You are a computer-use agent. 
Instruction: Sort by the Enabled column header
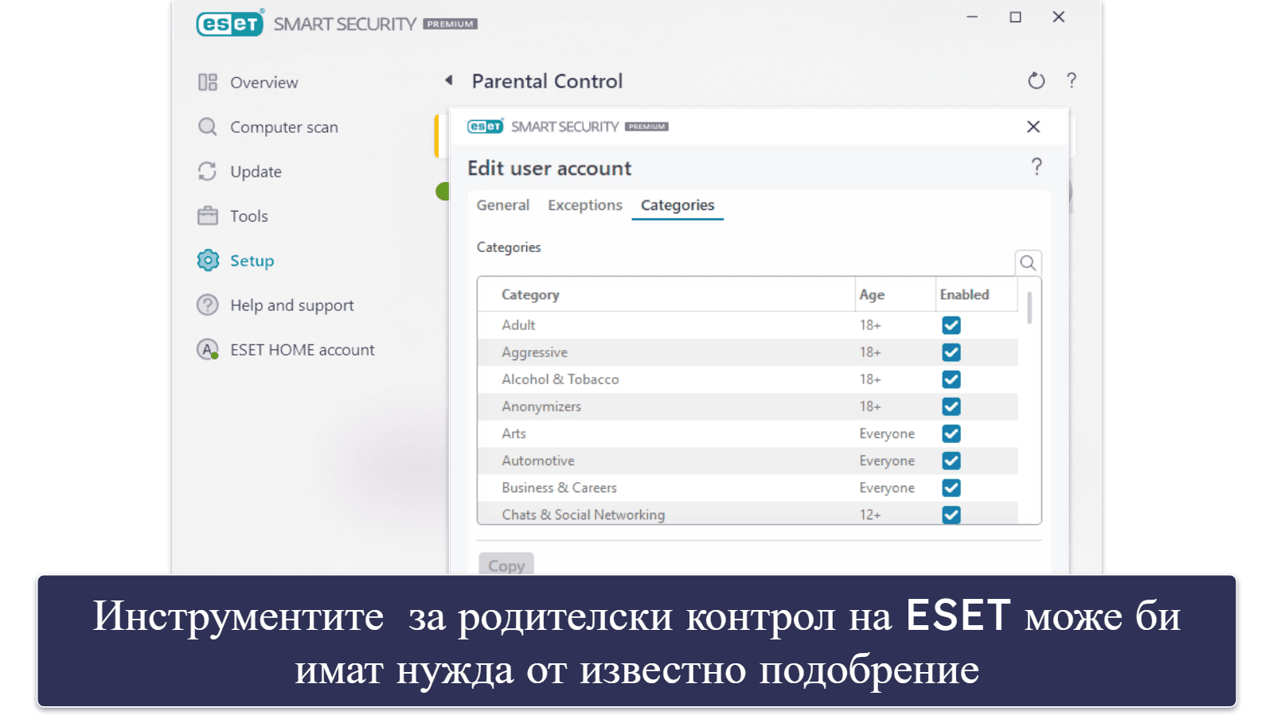tap(964, 294)
